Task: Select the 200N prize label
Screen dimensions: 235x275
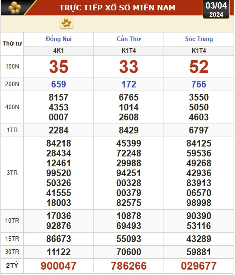Action: [x=12, y=84]
